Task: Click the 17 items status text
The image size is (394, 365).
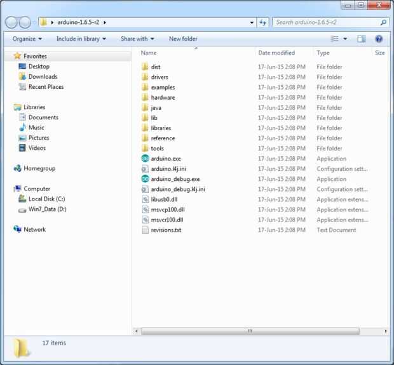Action: coord(54,343)
